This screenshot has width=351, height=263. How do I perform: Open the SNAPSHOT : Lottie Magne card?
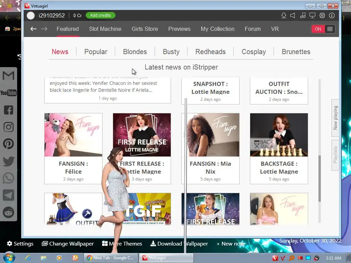click(210, 90)
